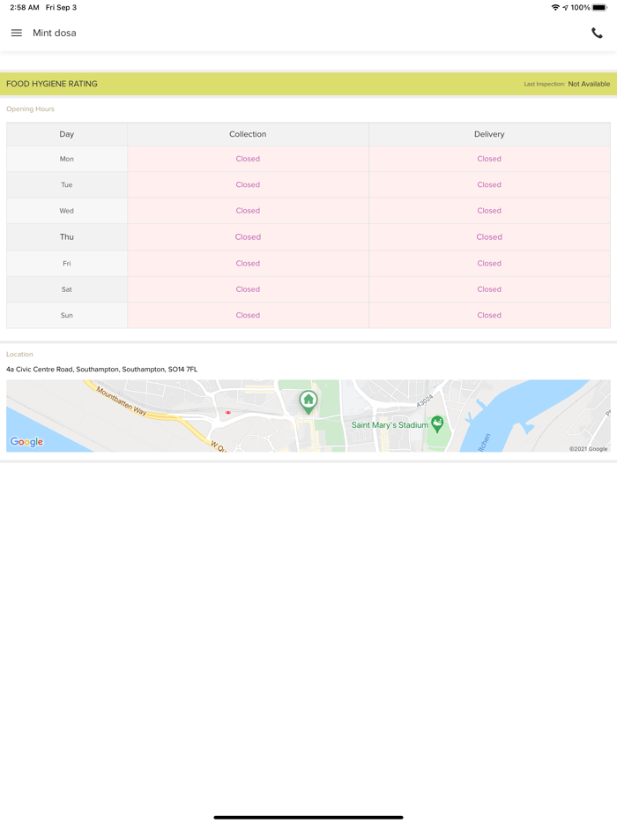Image resolution: width=617 pixels, height=824 pixels.
Task: Select the Delivery column header
Action: click(x=489, y=134)
